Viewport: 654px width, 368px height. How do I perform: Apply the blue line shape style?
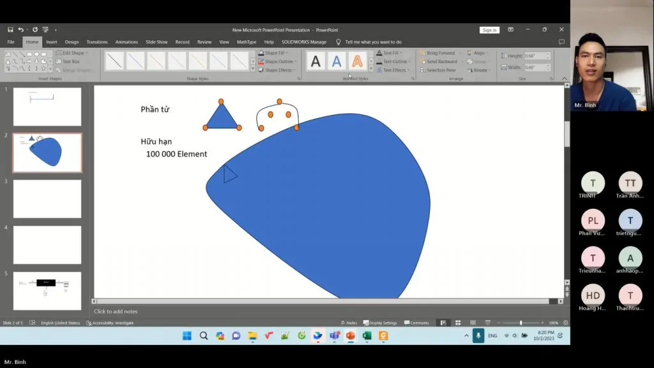click(135, 61)
